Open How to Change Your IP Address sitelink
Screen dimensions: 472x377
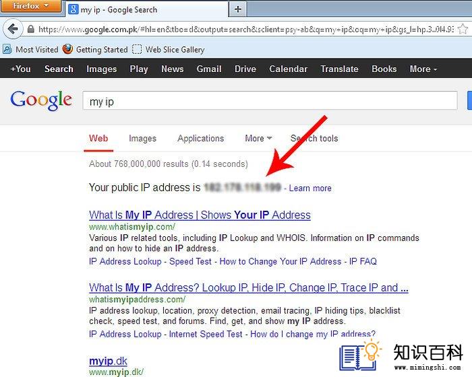281,261
